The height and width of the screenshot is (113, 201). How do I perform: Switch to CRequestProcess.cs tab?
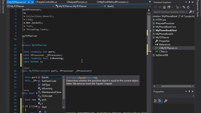pos(77,2)
